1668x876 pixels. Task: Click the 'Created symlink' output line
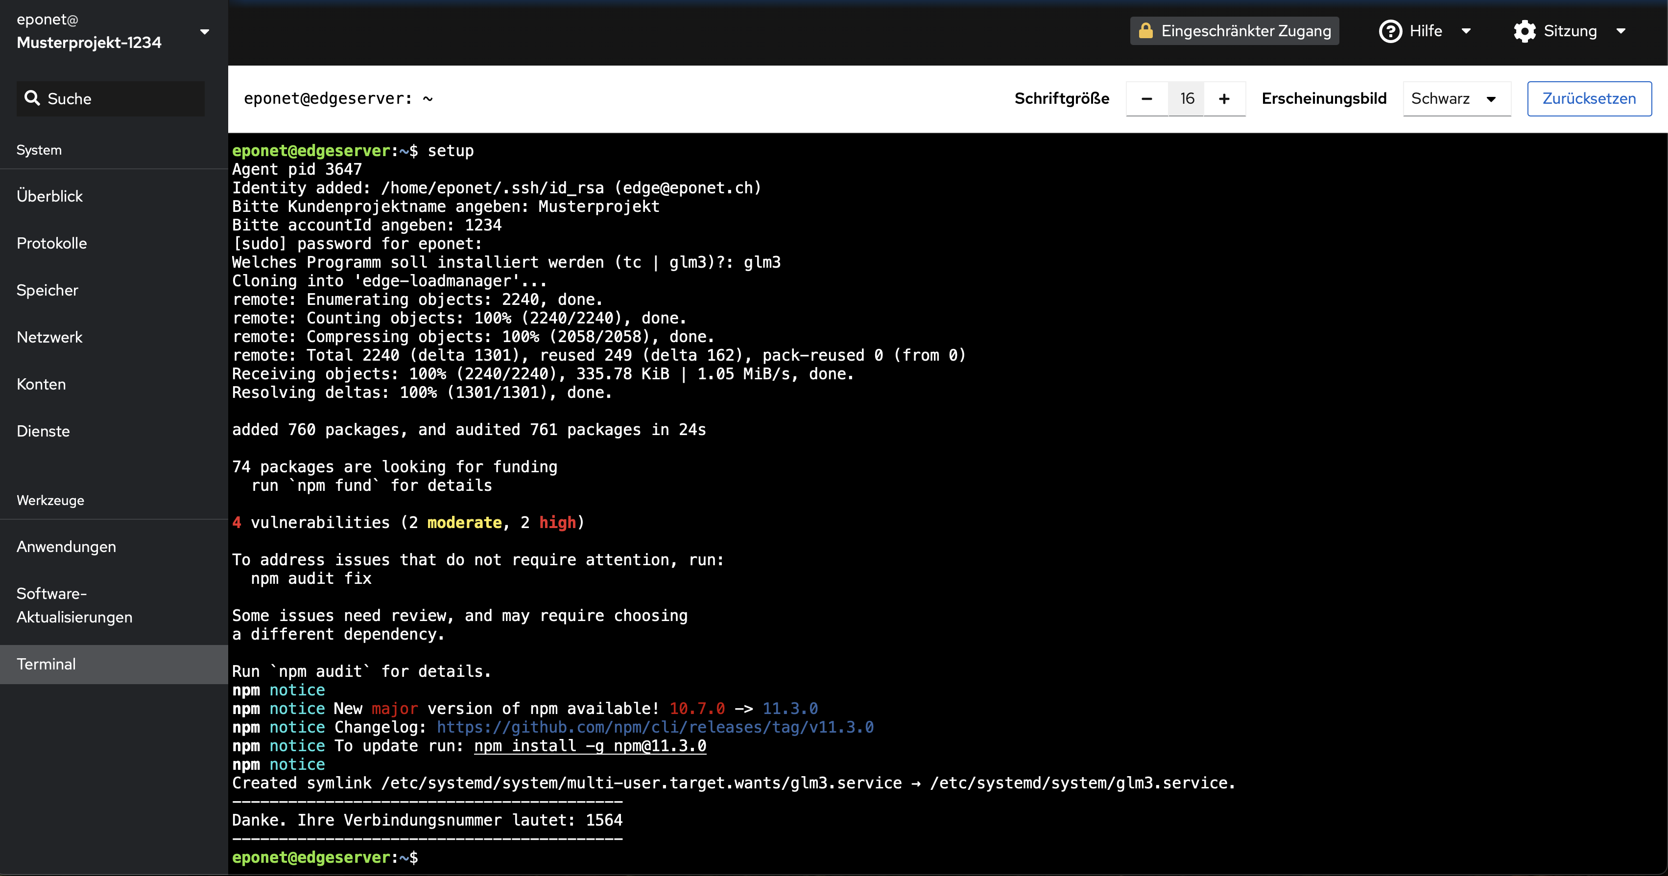pyautogui.click(x=734, y=783)
